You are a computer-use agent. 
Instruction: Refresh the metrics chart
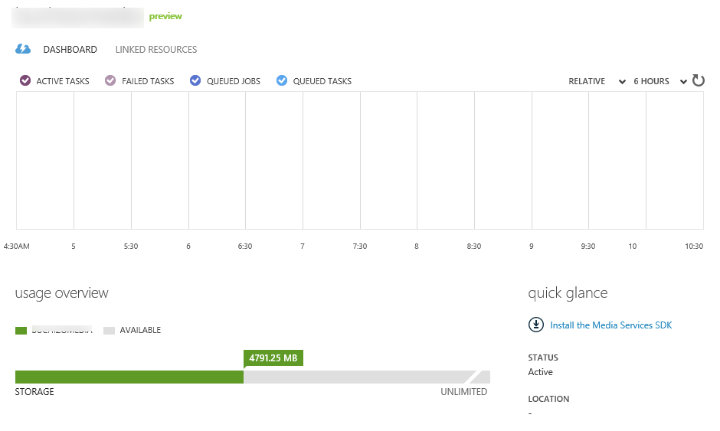click(x=698, y=80)
